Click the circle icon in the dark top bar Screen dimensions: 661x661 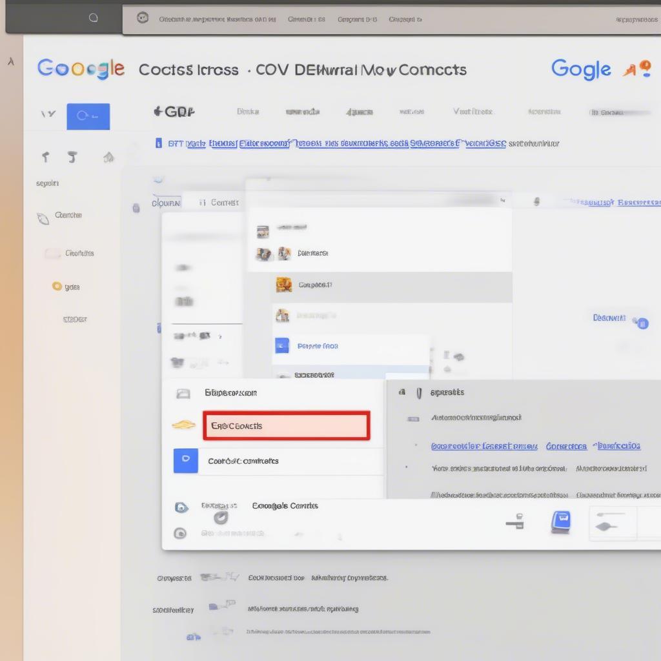coord(93,17)
